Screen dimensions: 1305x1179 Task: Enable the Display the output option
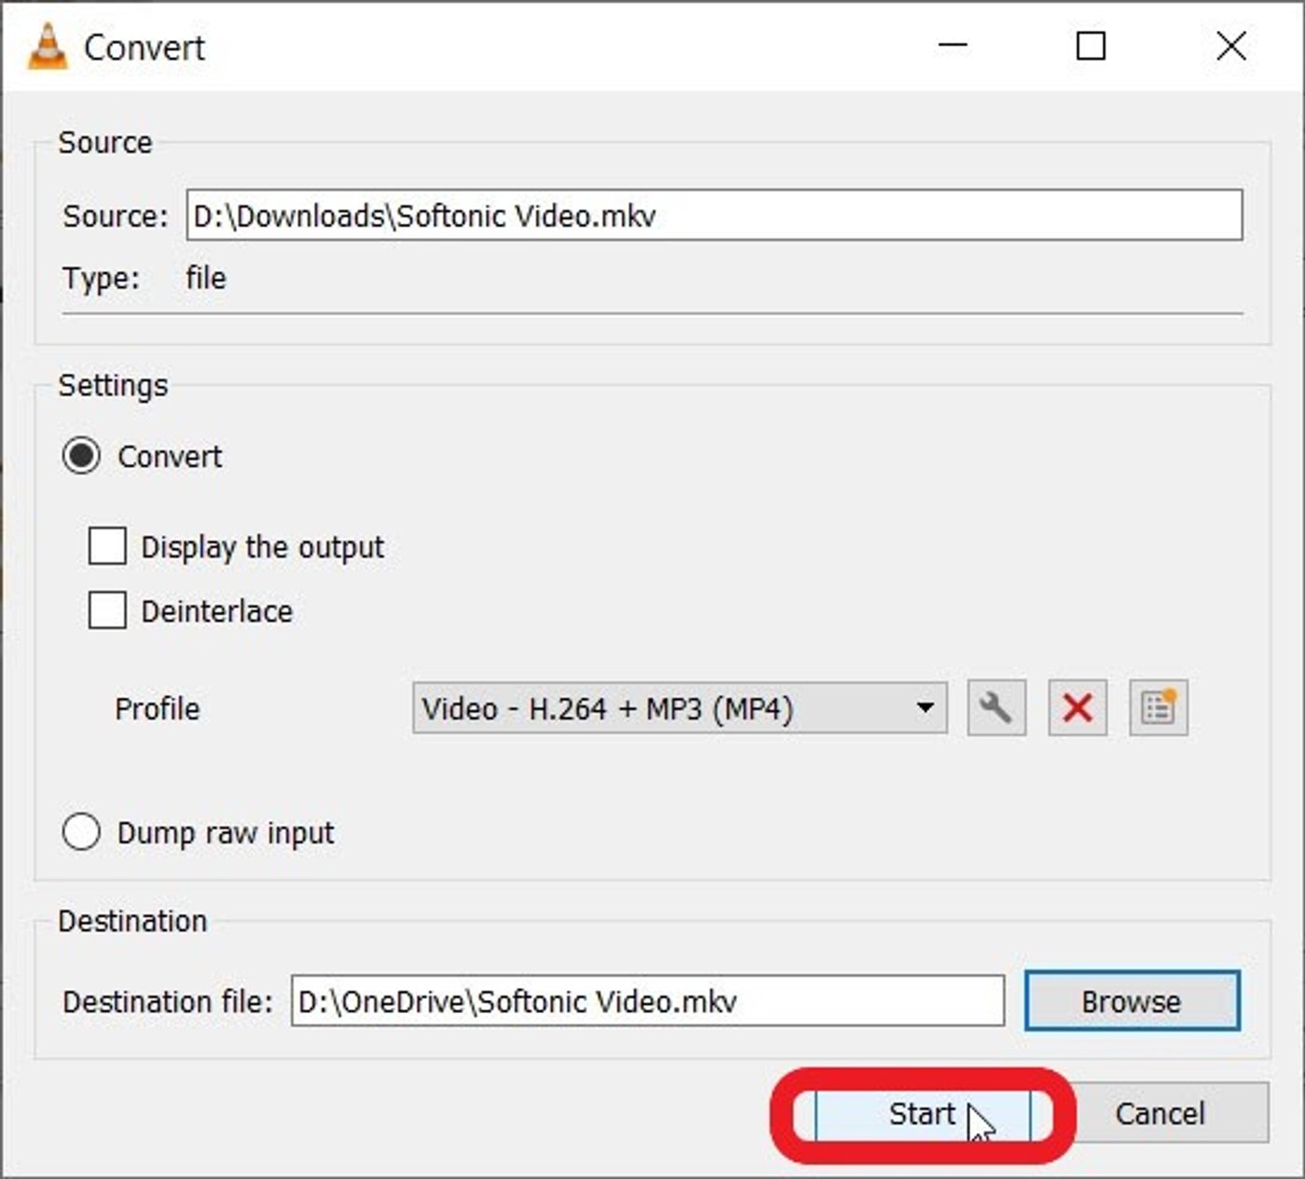point(105,546)
